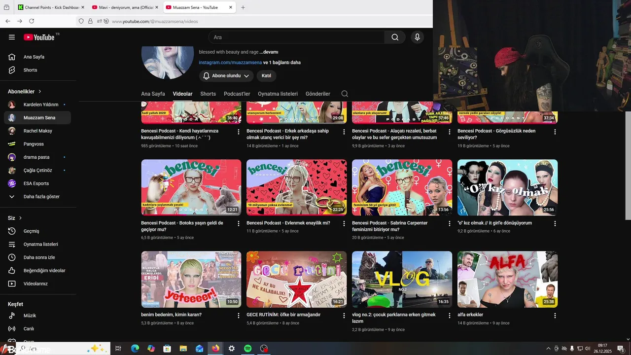Expand Siz section chevron
This screenshot has height=355, width=631.
tap(21, 218)
